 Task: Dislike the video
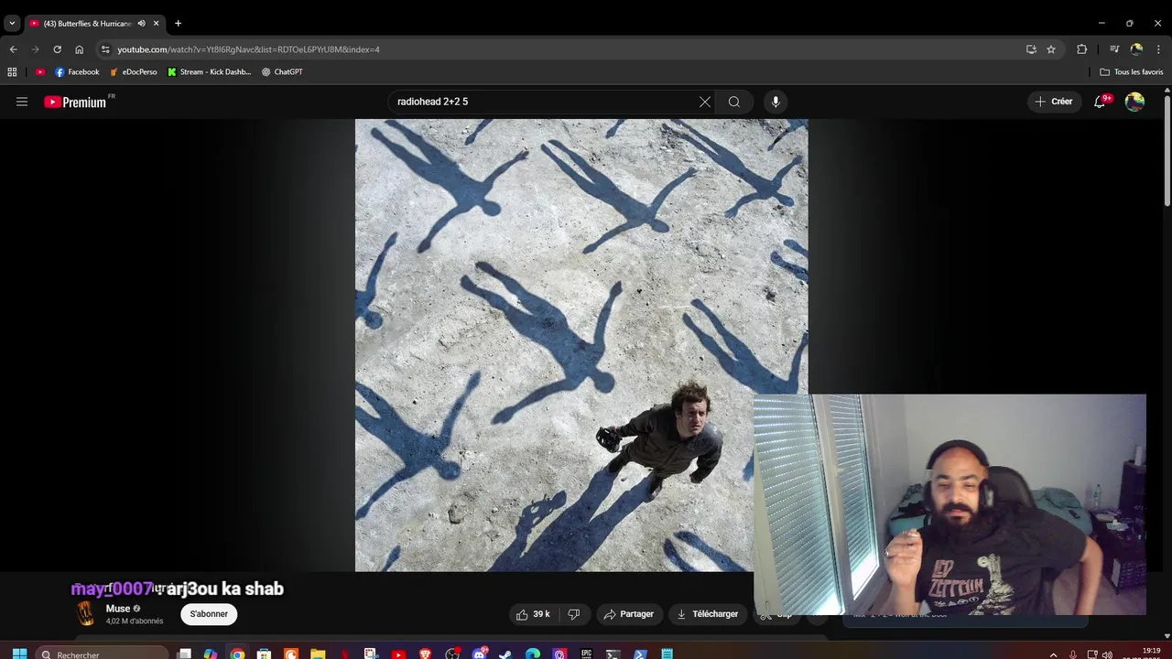point(574,614)
